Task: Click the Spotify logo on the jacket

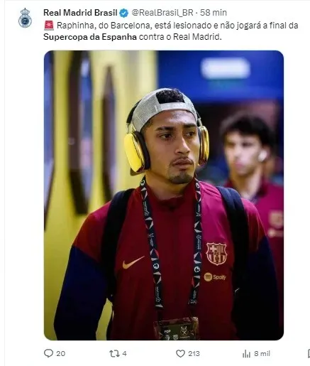Action: tap(215, 277)
